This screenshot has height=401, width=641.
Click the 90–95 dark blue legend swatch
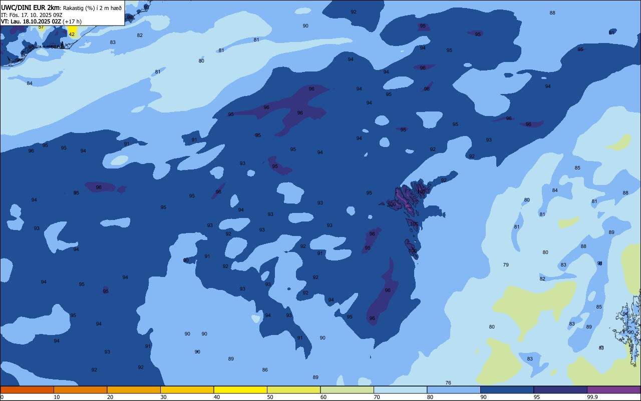507,389
